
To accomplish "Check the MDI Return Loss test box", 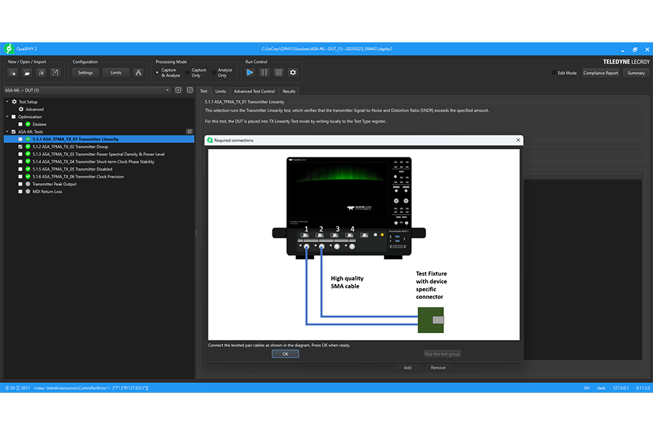I will pos(20,191).
